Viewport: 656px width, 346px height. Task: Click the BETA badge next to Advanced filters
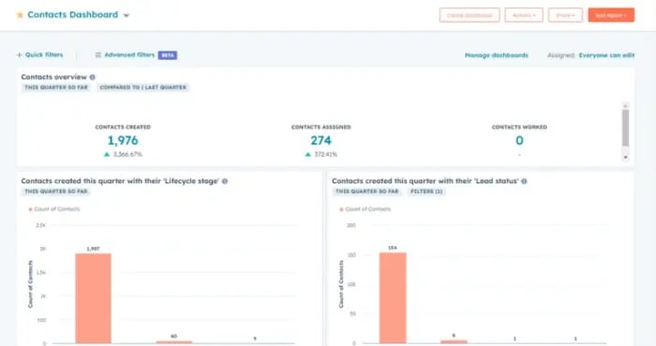coord(168,55)
